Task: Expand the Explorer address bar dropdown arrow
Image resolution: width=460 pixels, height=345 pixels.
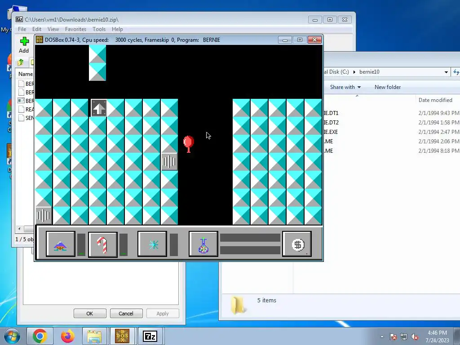Action: pos(446,72)
